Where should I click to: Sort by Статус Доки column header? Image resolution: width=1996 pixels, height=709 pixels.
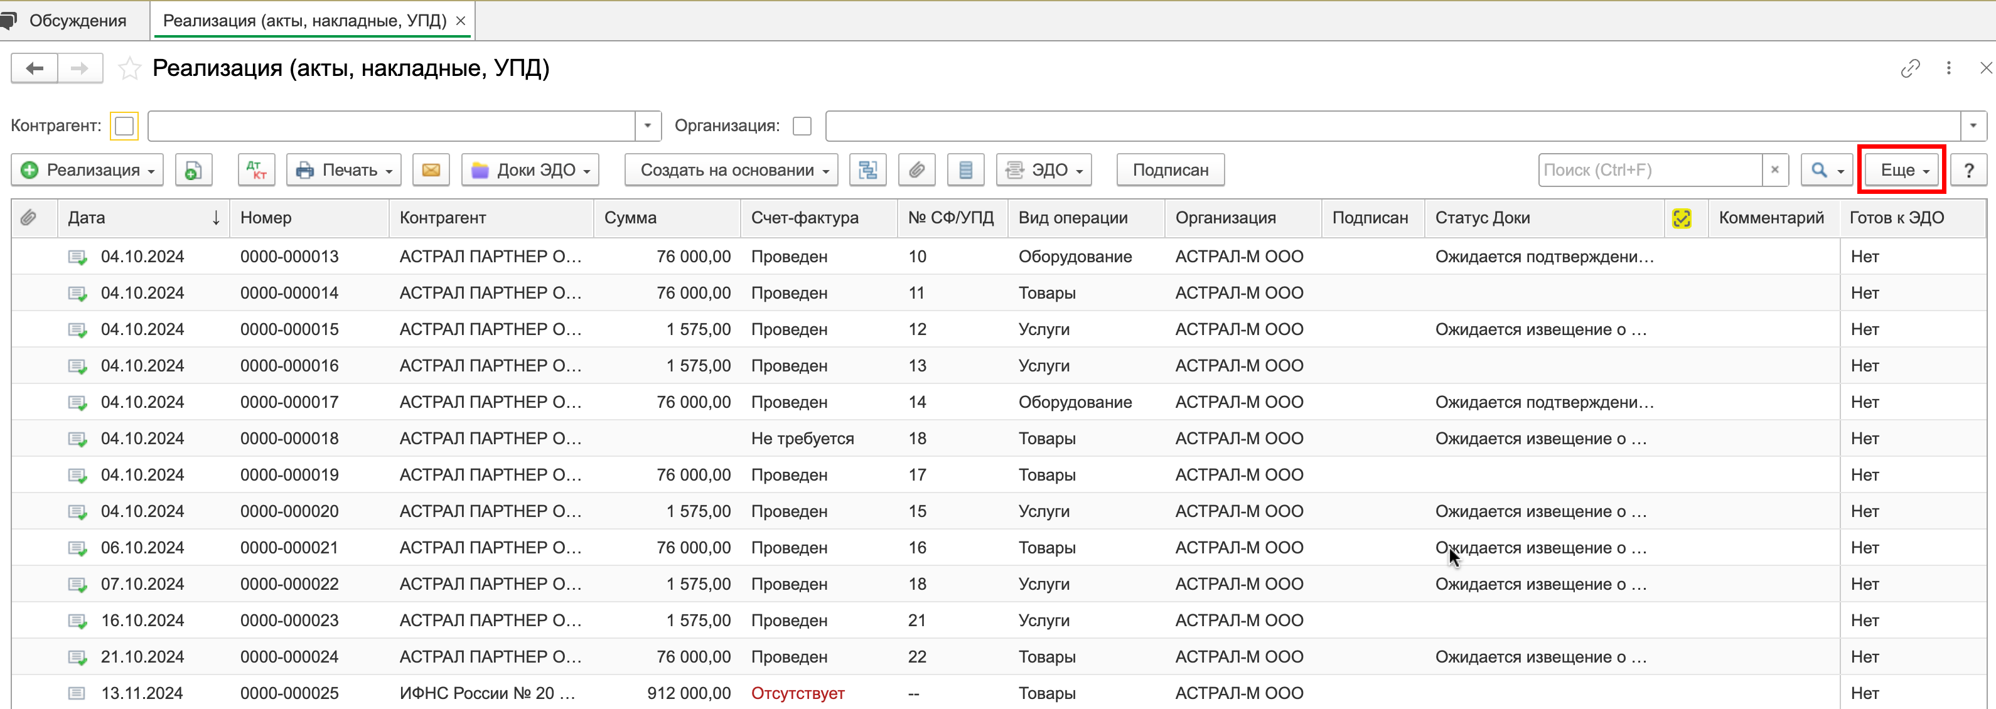pyautogui.click(x=1544, y=218)
